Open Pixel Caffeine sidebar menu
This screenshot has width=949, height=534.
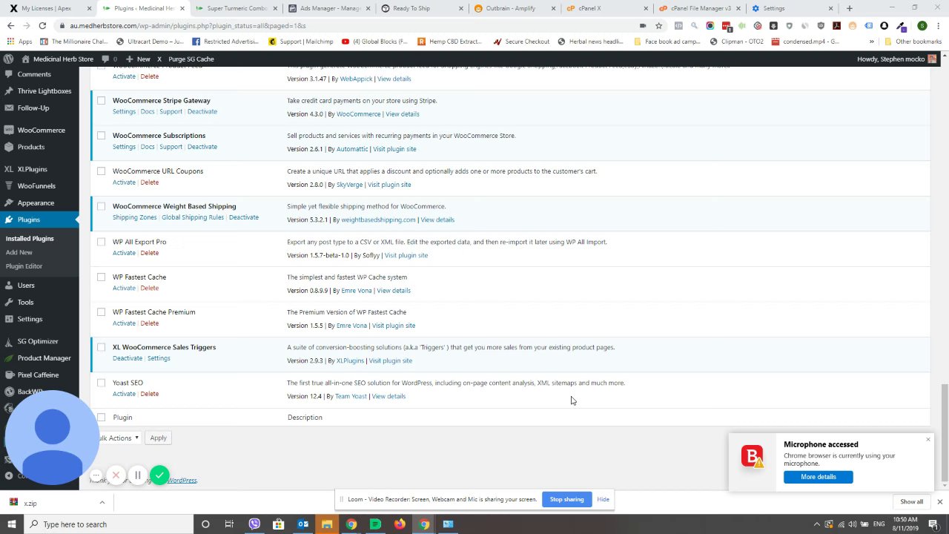39,375
